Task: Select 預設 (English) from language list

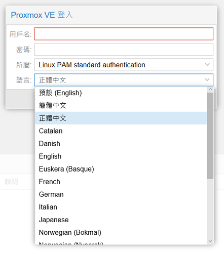Action: (121, 93)
